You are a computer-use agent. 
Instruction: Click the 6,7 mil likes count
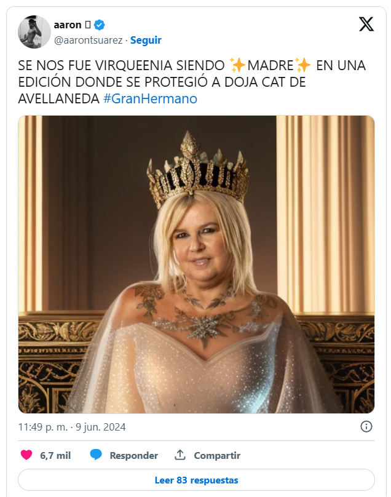55,455
